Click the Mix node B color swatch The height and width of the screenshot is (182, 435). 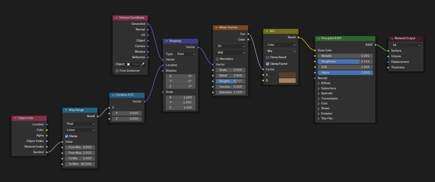coord(287,81)
